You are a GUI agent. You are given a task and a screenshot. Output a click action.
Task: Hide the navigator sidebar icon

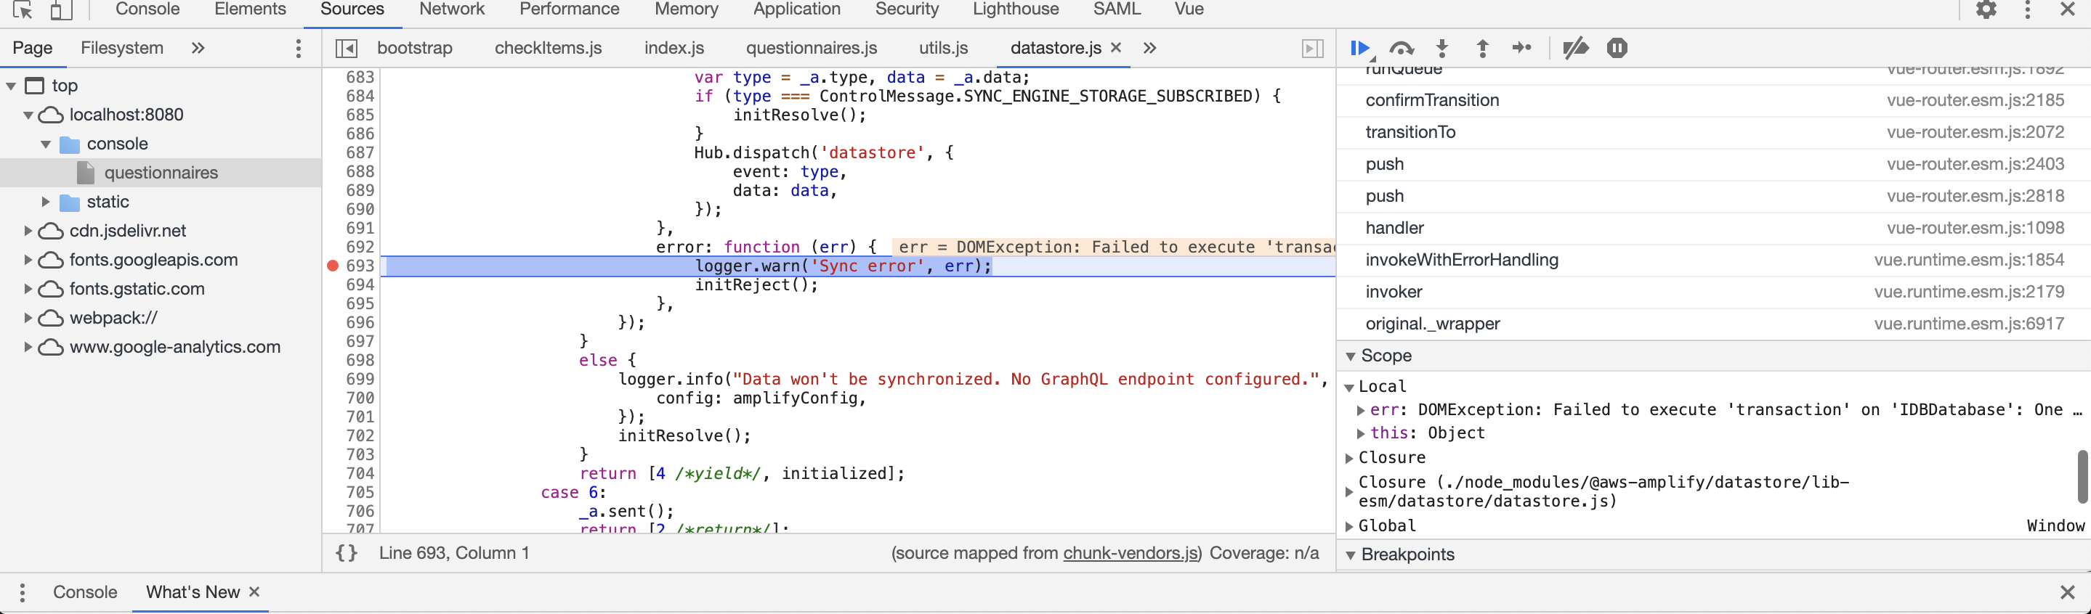(347, 49)
